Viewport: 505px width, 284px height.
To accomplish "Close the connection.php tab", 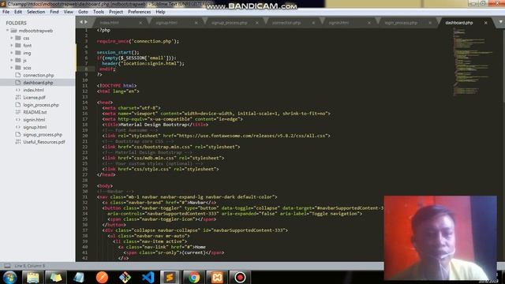I will 313,23.
